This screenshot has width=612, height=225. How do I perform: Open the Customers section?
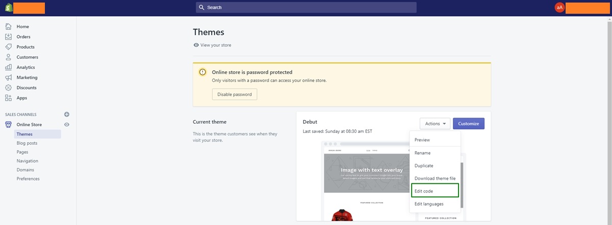point(27,57)
